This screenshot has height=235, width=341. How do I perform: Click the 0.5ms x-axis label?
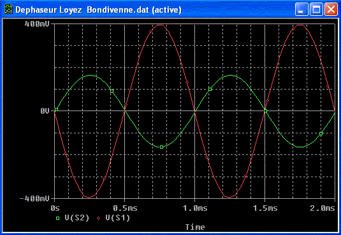(125, 208)
